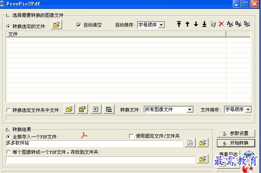Click output PDF filename field 多多软件站

[x=94, y=143]
